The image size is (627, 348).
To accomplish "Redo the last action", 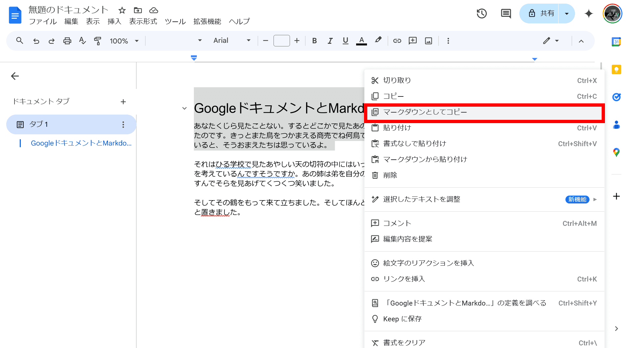I will click(52, 41).
